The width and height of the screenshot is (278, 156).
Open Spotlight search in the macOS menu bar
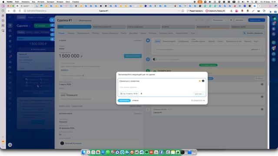click(252, 2)
